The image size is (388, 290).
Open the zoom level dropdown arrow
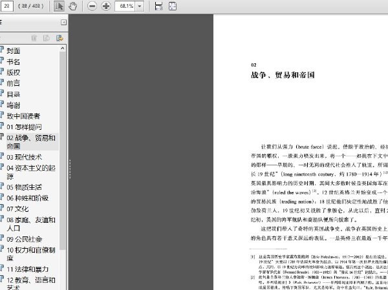pyautogui.click(x=140, y=6)
